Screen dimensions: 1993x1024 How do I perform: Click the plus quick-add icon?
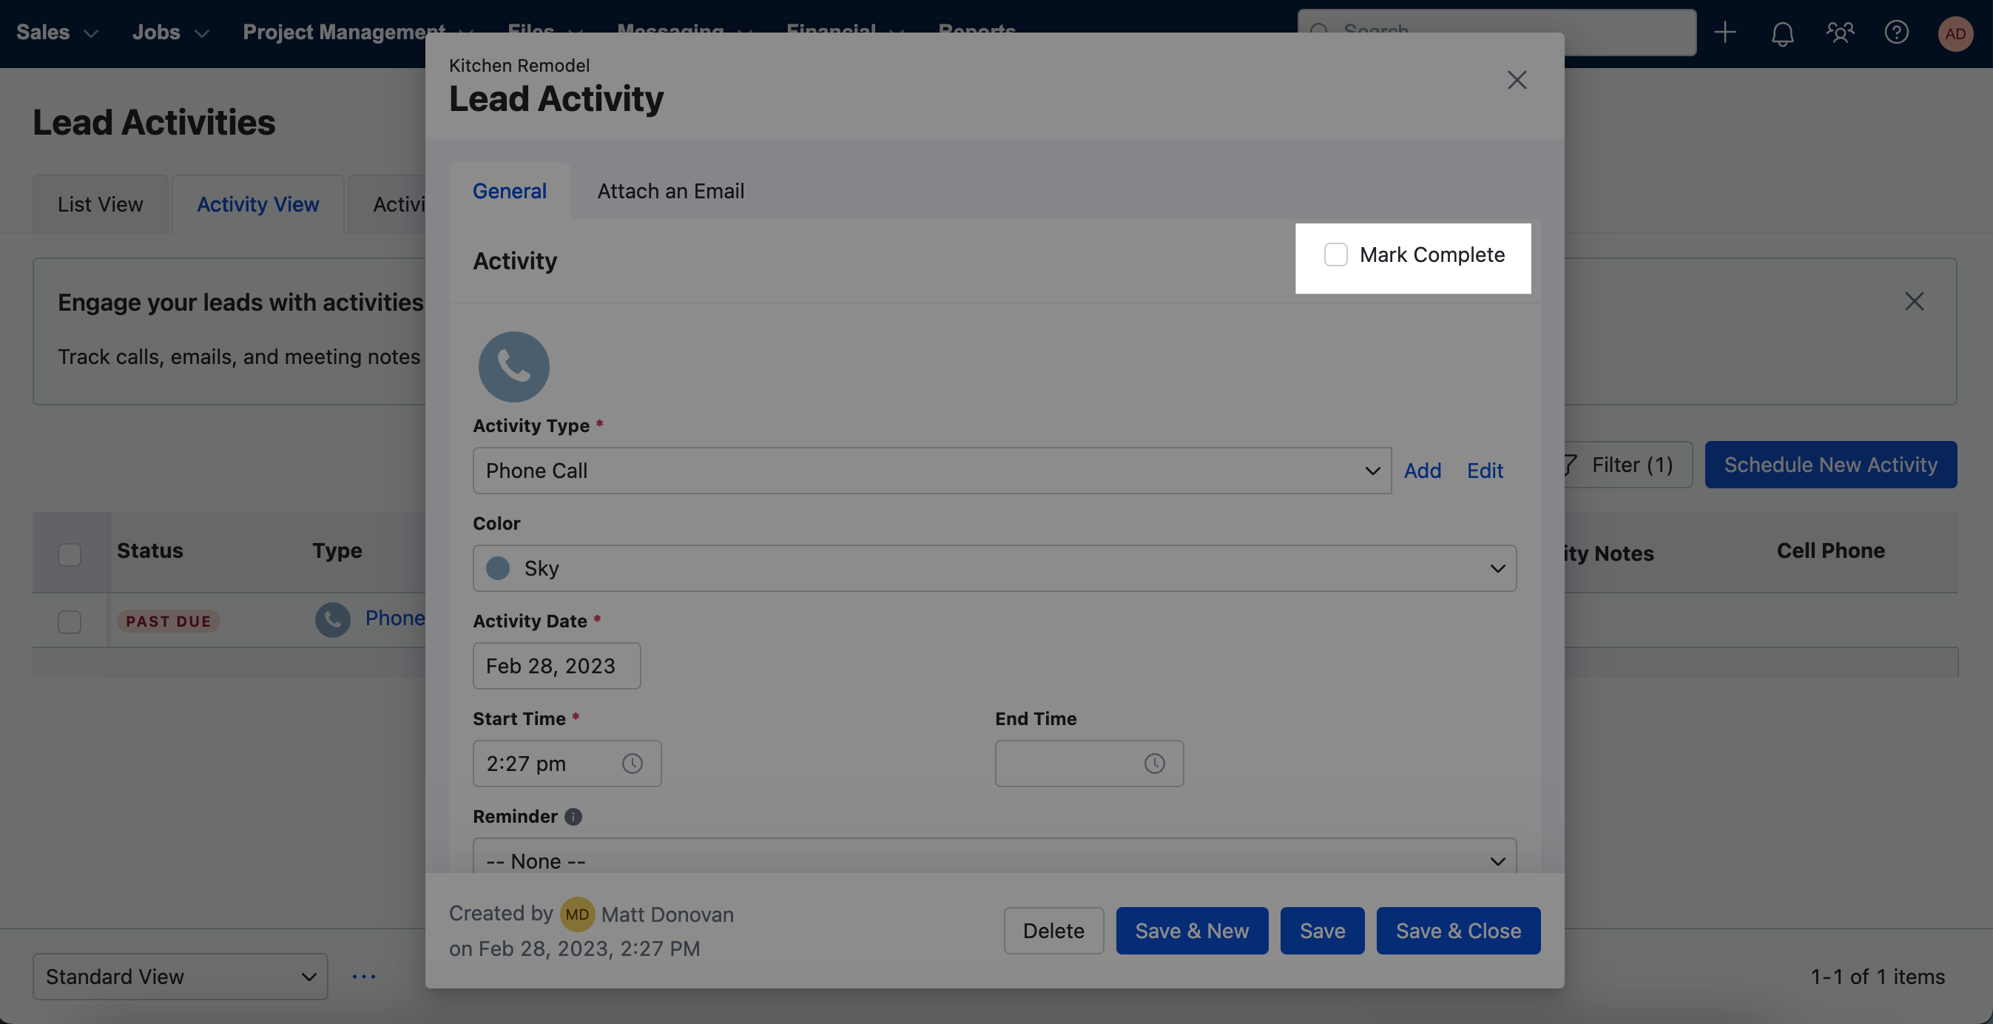(1724, 33)
